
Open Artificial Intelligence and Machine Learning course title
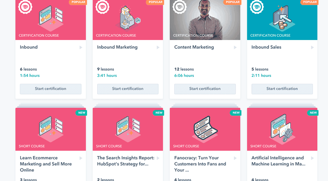click(278, 161)
